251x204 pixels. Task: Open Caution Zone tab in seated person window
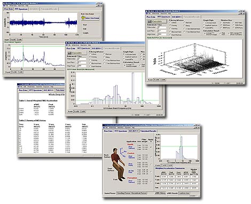coord(184,193)
